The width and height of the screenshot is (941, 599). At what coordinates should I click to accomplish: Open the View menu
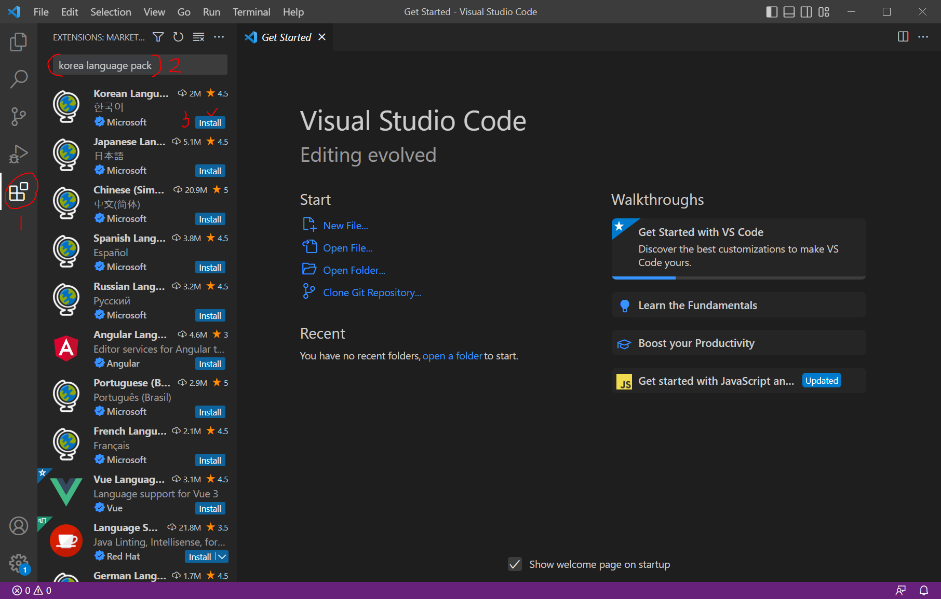[154, 12]
